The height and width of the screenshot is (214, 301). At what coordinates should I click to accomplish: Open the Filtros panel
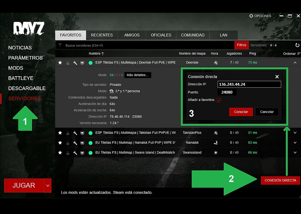pos(242,45)
